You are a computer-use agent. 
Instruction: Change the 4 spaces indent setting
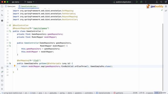[x=150, y=93]
